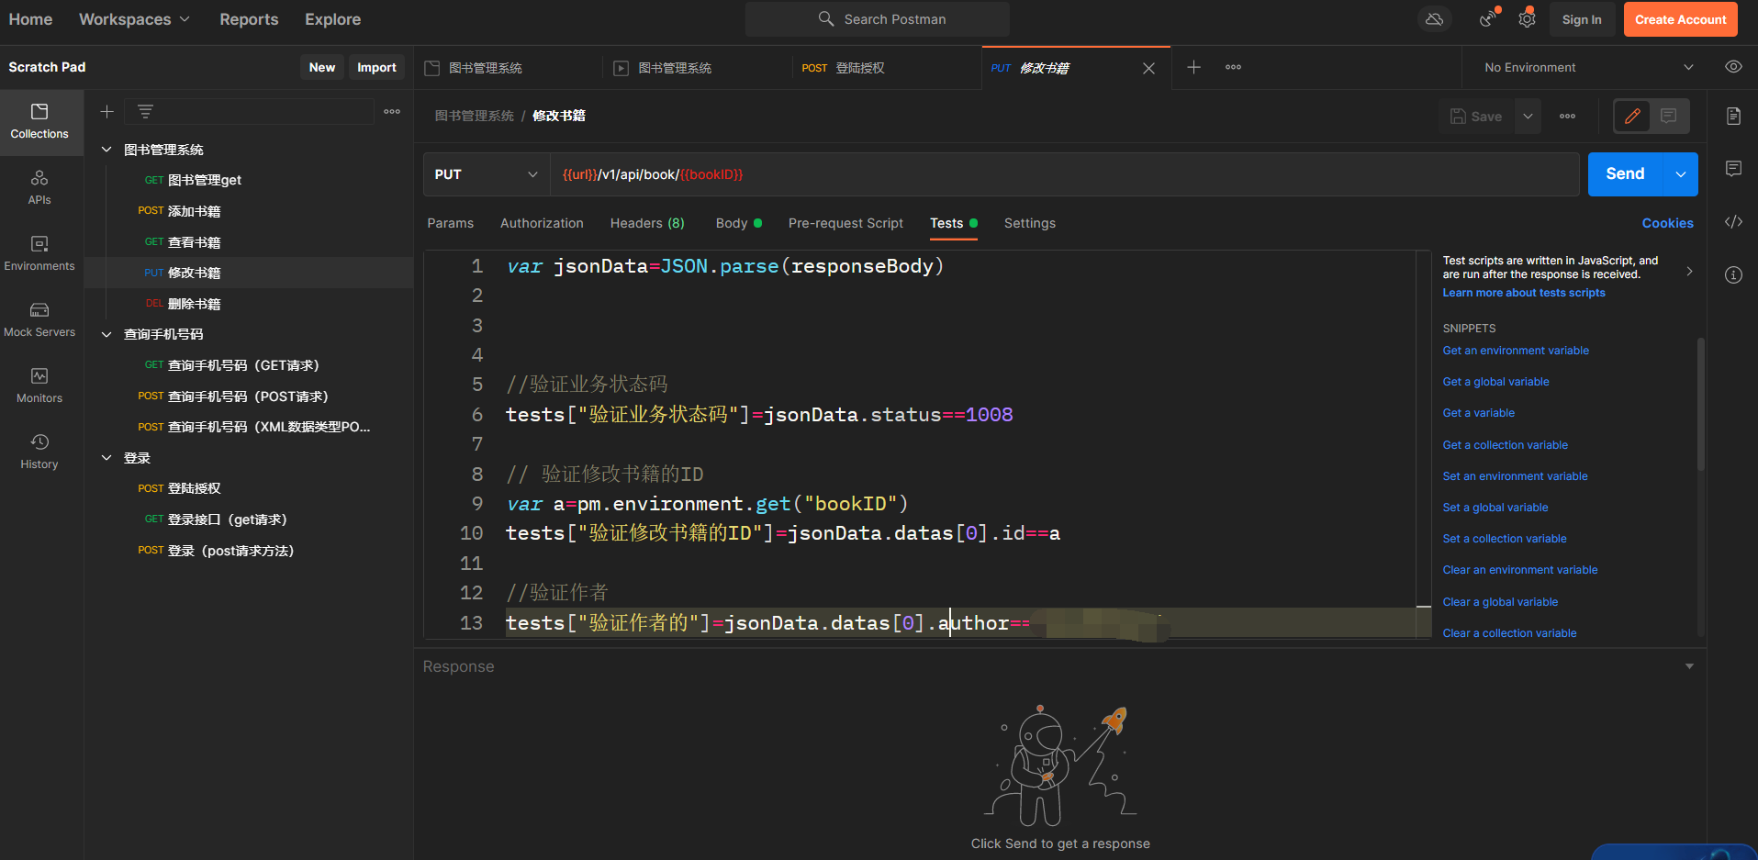The height and width of the screenshot is (860, 1758).
Task: Open the documentation pane icon
Action: 1733,117
